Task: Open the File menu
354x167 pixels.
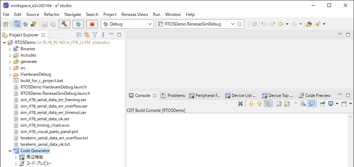Action: [6, 15]
